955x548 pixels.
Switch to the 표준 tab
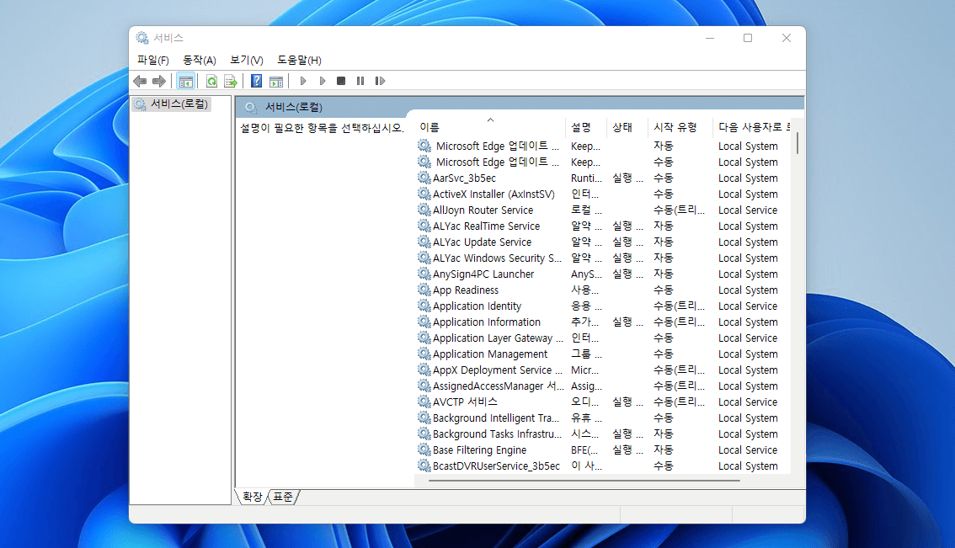[x=283, y=497]
